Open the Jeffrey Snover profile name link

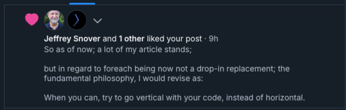72,39
